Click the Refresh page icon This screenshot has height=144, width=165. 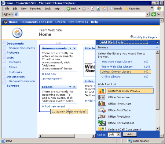98,9
